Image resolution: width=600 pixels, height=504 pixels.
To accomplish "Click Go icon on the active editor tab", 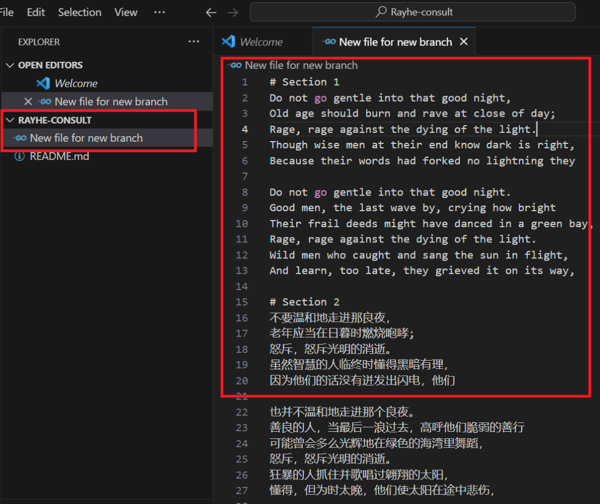I will point(329,41).
